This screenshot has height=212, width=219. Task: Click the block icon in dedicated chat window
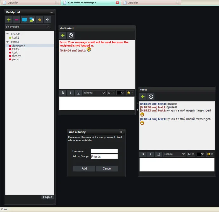71,35
